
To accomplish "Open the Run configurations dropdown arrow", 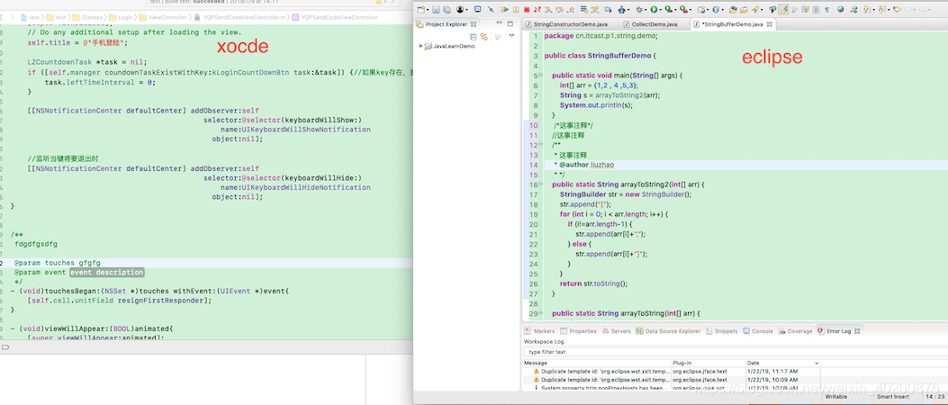I will click(661, 10).
